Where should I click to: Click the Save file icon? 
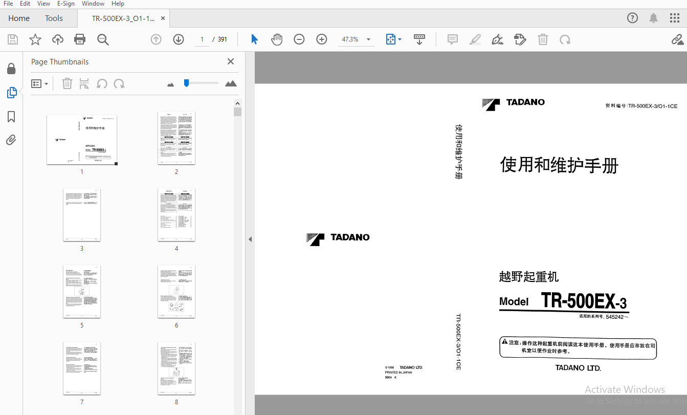[x=13, y=39]
